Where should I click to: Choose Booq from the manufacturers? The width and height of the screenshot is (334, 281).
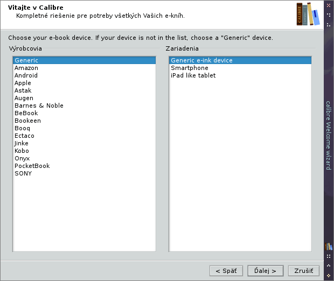click(x=85, y=128)
